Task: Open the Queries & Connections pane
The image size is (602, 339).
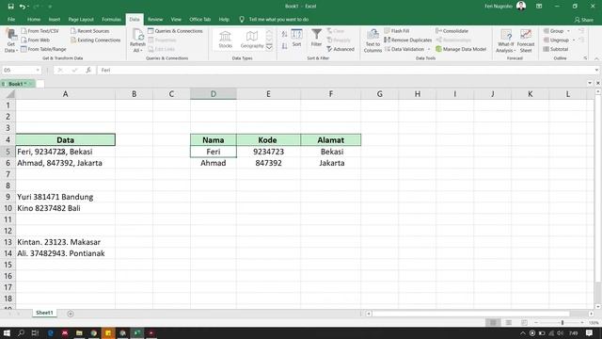Action: 175,31
